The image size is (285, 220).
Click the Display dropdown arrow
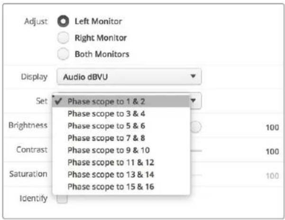(x=193, y=76)
